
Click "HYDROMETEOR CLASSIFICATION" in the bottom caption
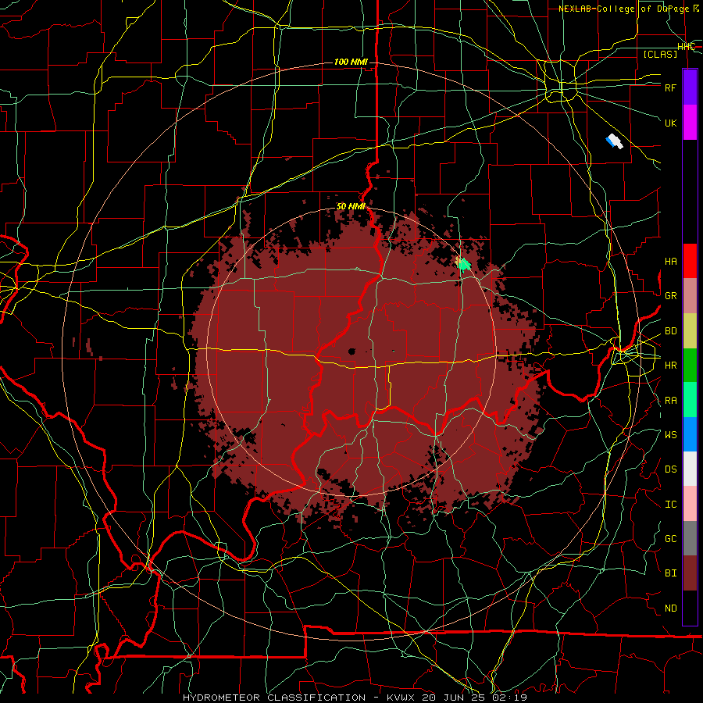point(274,698)
